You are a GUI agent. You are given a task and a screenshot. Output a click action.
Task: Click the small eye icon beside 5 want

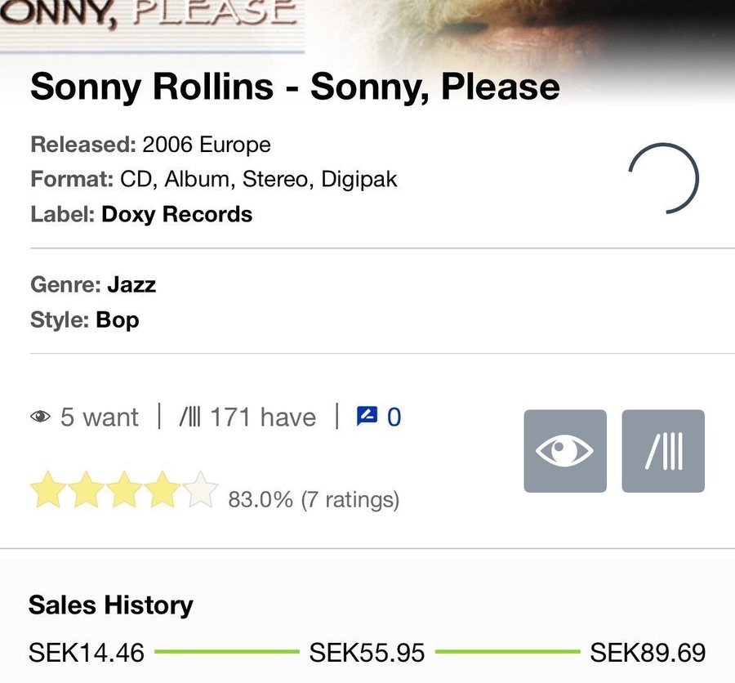[x=40, y=417]
